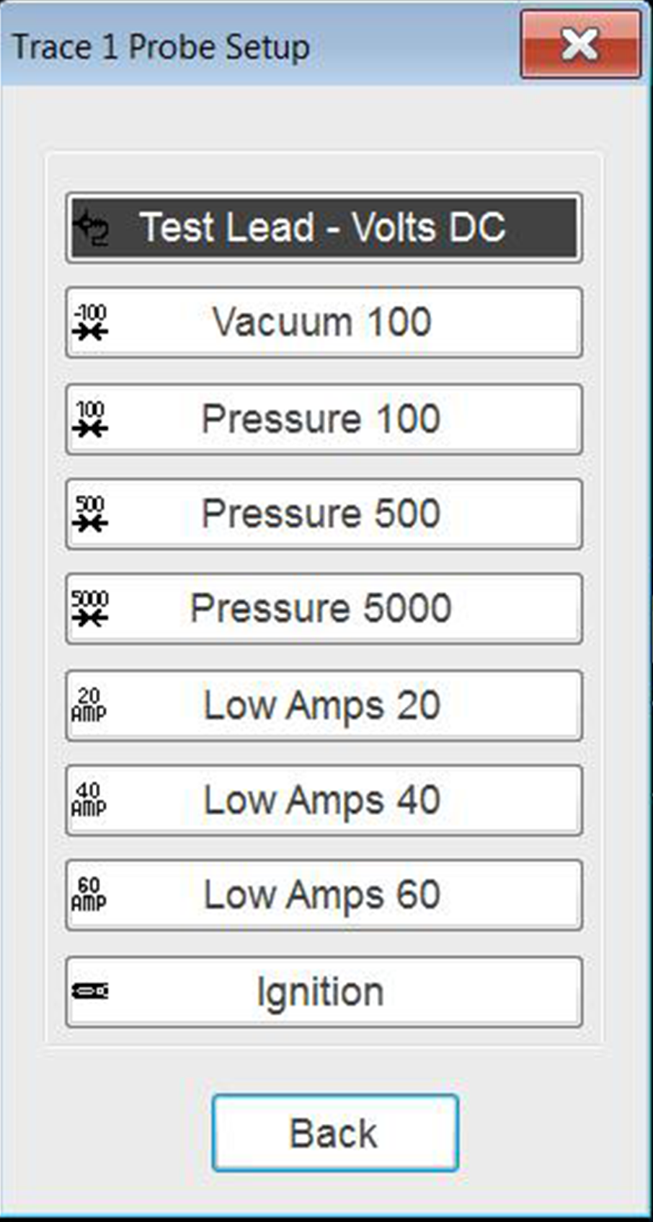Click the 60 AMP probe icon
653x1222 pixels.
tap(89, 894)
